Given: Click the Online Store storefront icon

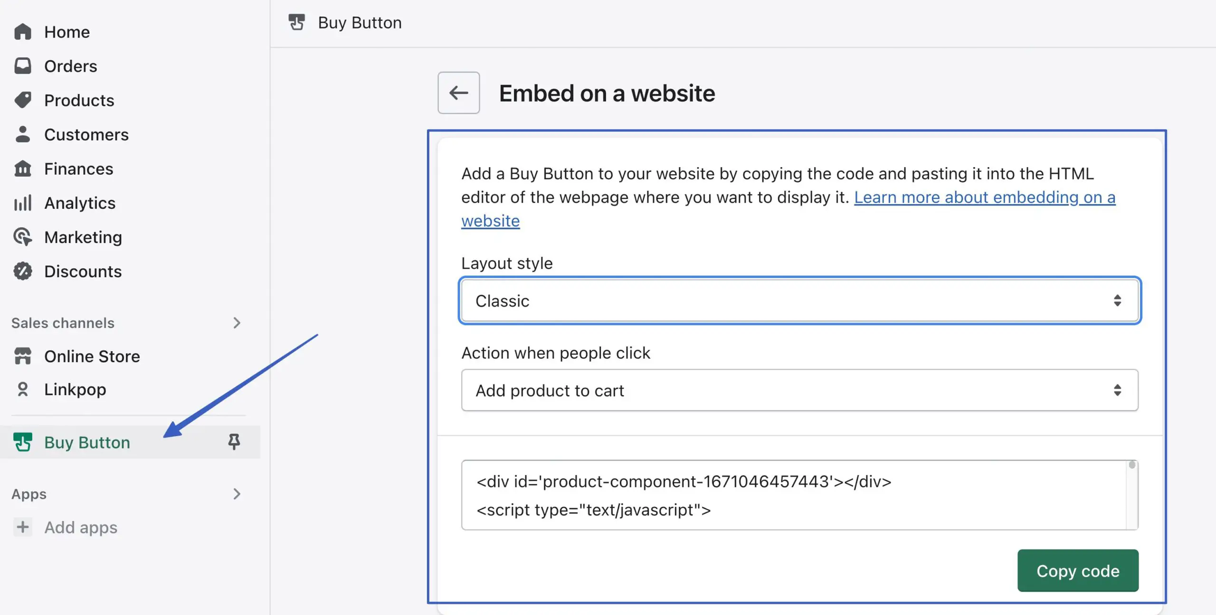Looking at the screenshot, I should click(x=22, y=356).
